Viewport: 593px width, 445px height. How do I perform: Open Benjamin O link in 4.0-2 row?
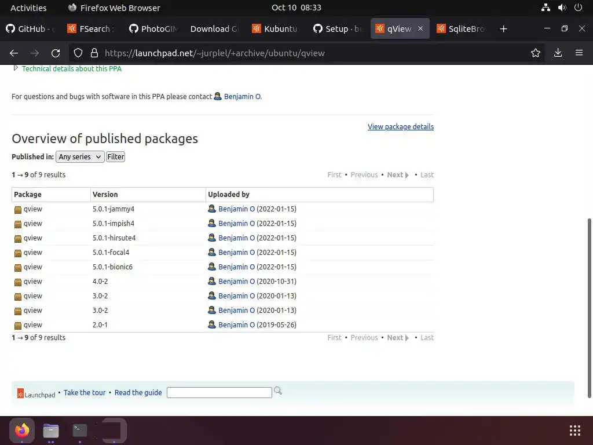click(236, 281)
